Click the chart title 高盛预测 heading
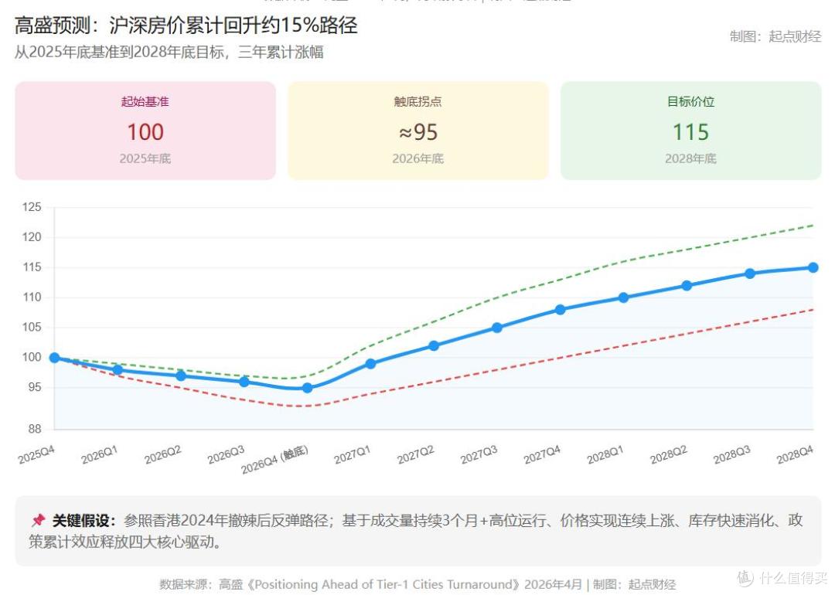 (186, 25)
